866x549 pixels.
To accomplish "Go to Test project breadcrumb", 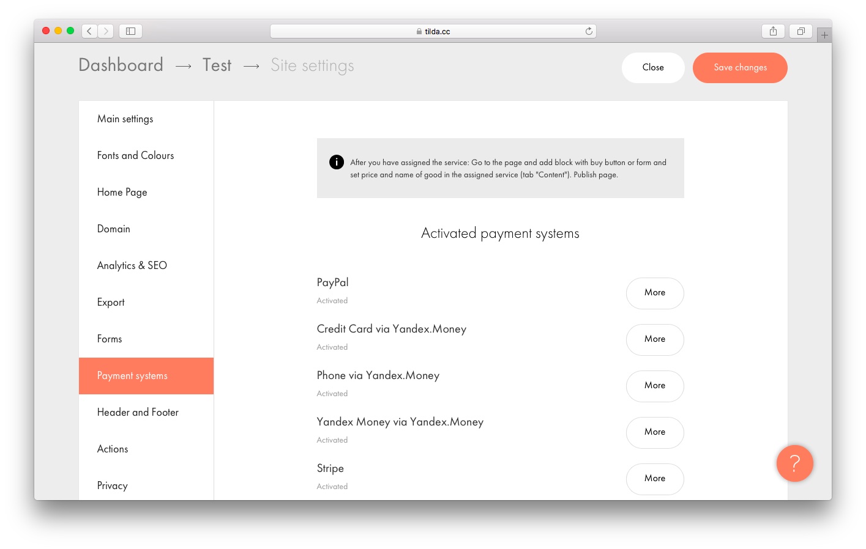I will [x=217, y=65].
